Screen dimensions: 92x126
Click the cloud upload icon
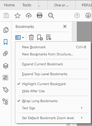[29, 15]
